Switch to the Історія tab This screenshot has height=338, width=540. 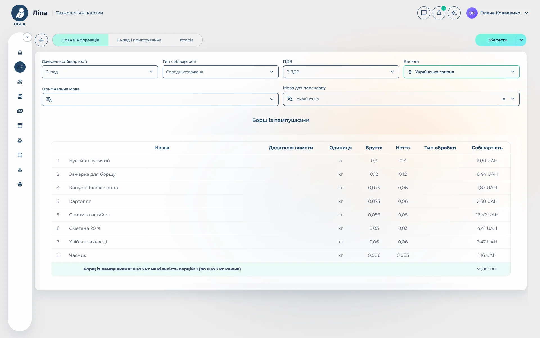tap(186, 40)
